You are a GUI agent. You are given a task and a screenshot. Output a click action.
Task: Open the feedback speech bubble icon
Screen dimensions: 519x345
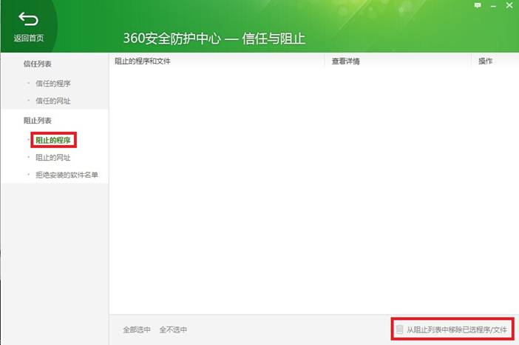[x=478, y=5]
